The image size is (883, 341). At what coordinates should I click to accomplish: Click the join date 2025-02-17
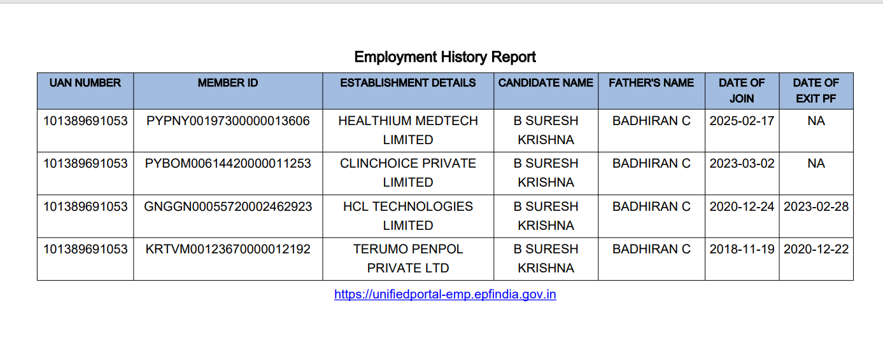coord(742,121)
